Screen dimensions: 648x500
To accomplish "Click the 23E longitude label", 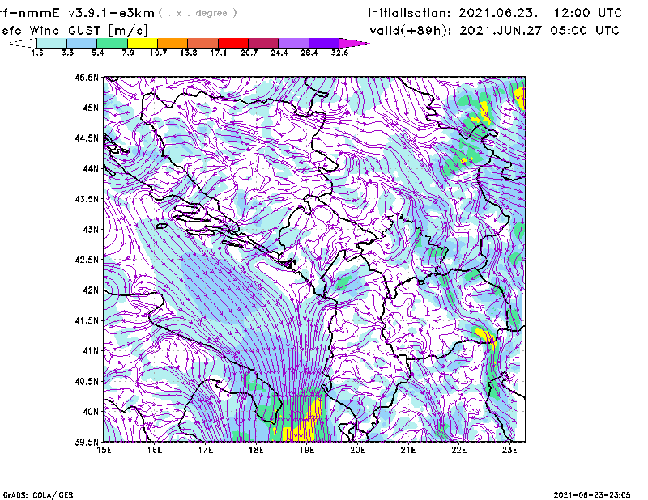I will click(509, 450).
